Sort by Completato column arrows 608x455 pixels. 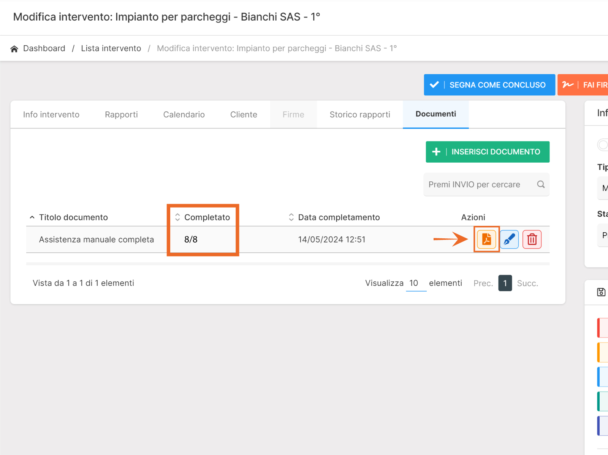click(177, 217)
